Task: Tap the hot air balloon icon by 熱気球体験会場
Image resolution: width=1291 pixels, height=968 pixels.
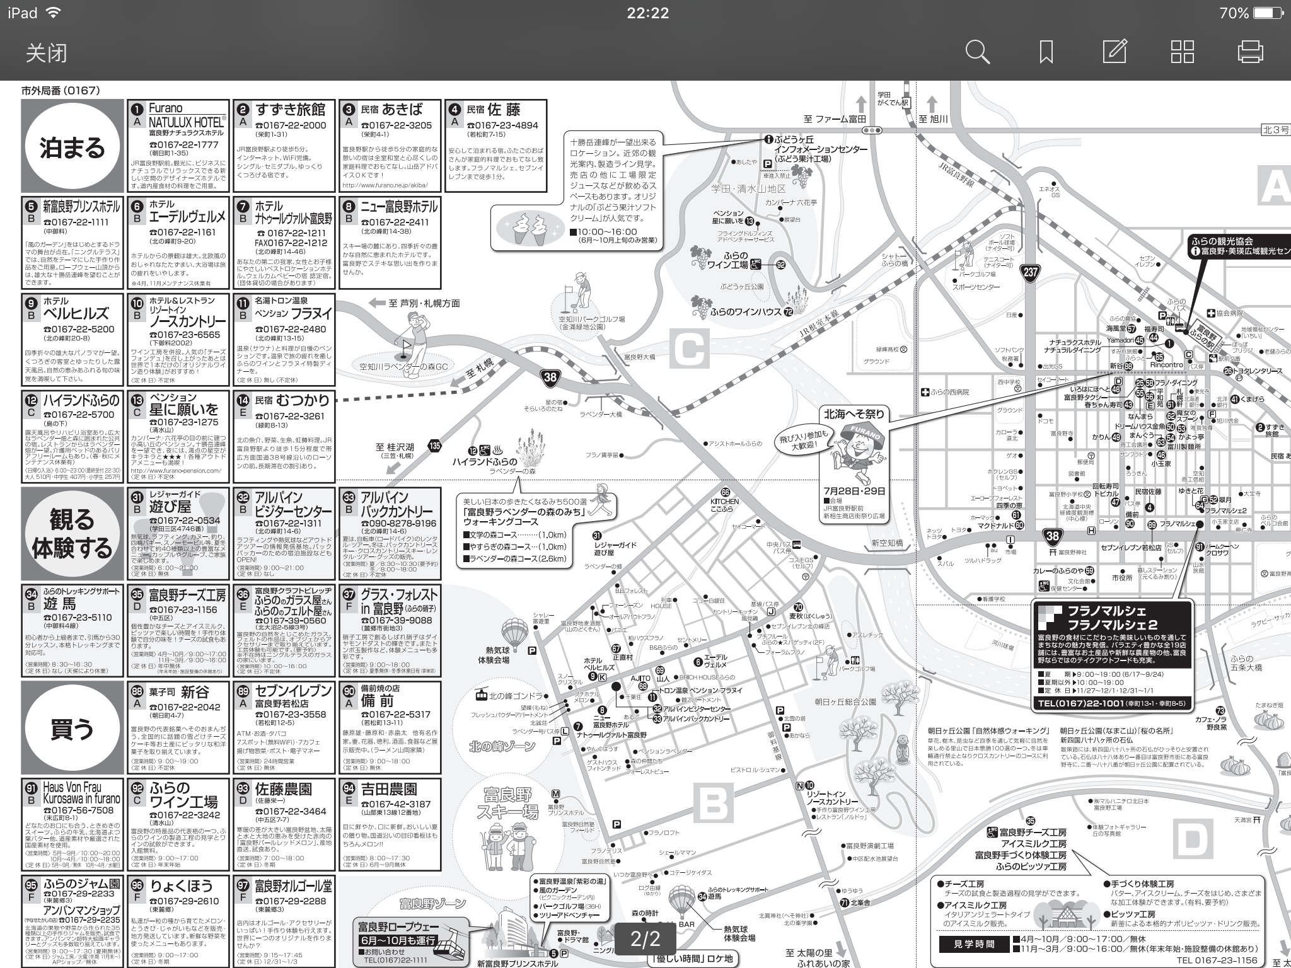Action: (x=514, y=635)
